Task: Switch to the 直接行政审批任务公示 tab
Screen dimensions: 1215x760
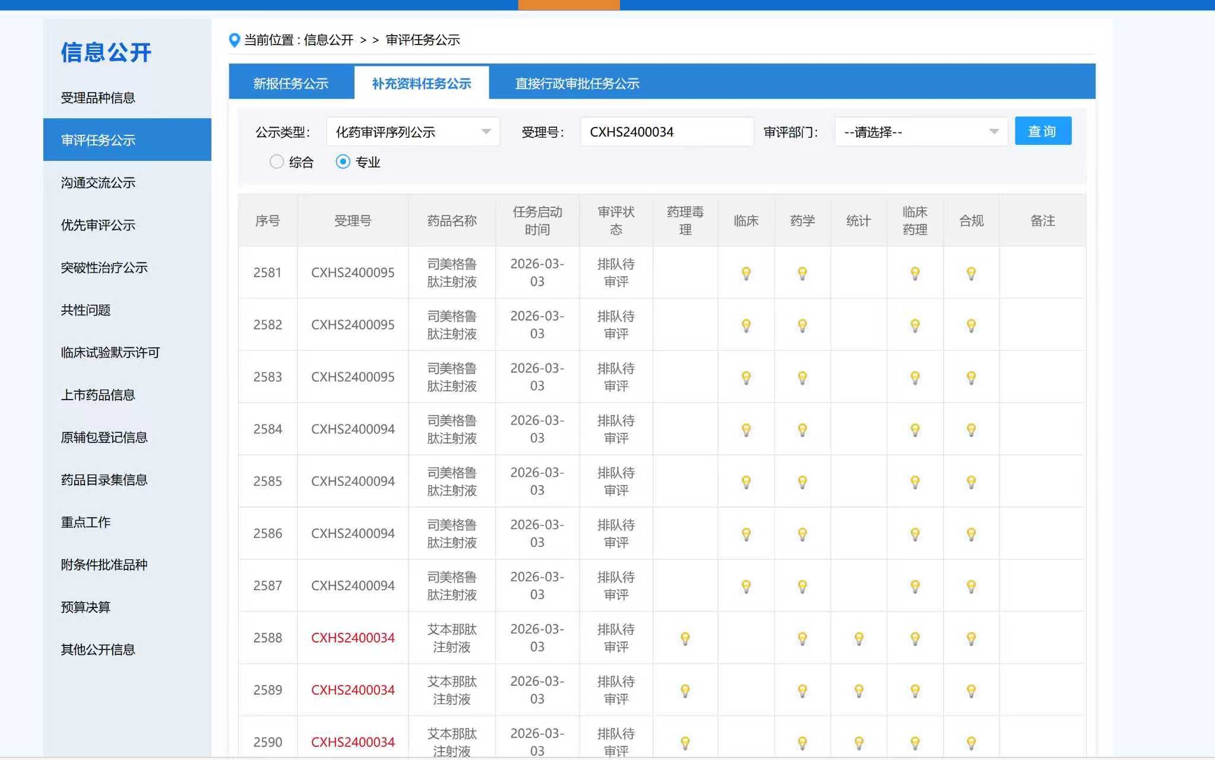Action: [x=577, y=84]
